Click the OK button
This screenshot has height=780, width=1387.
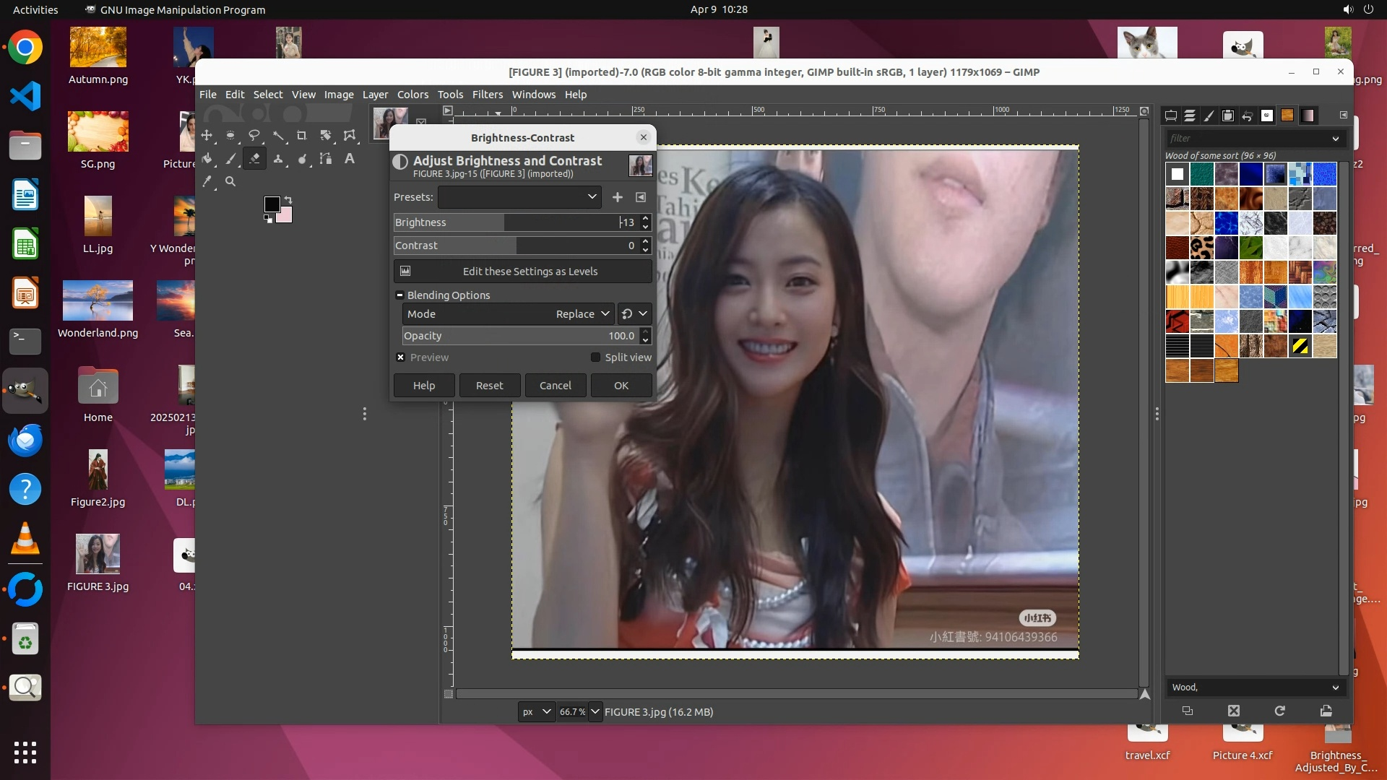pos(621,385)
